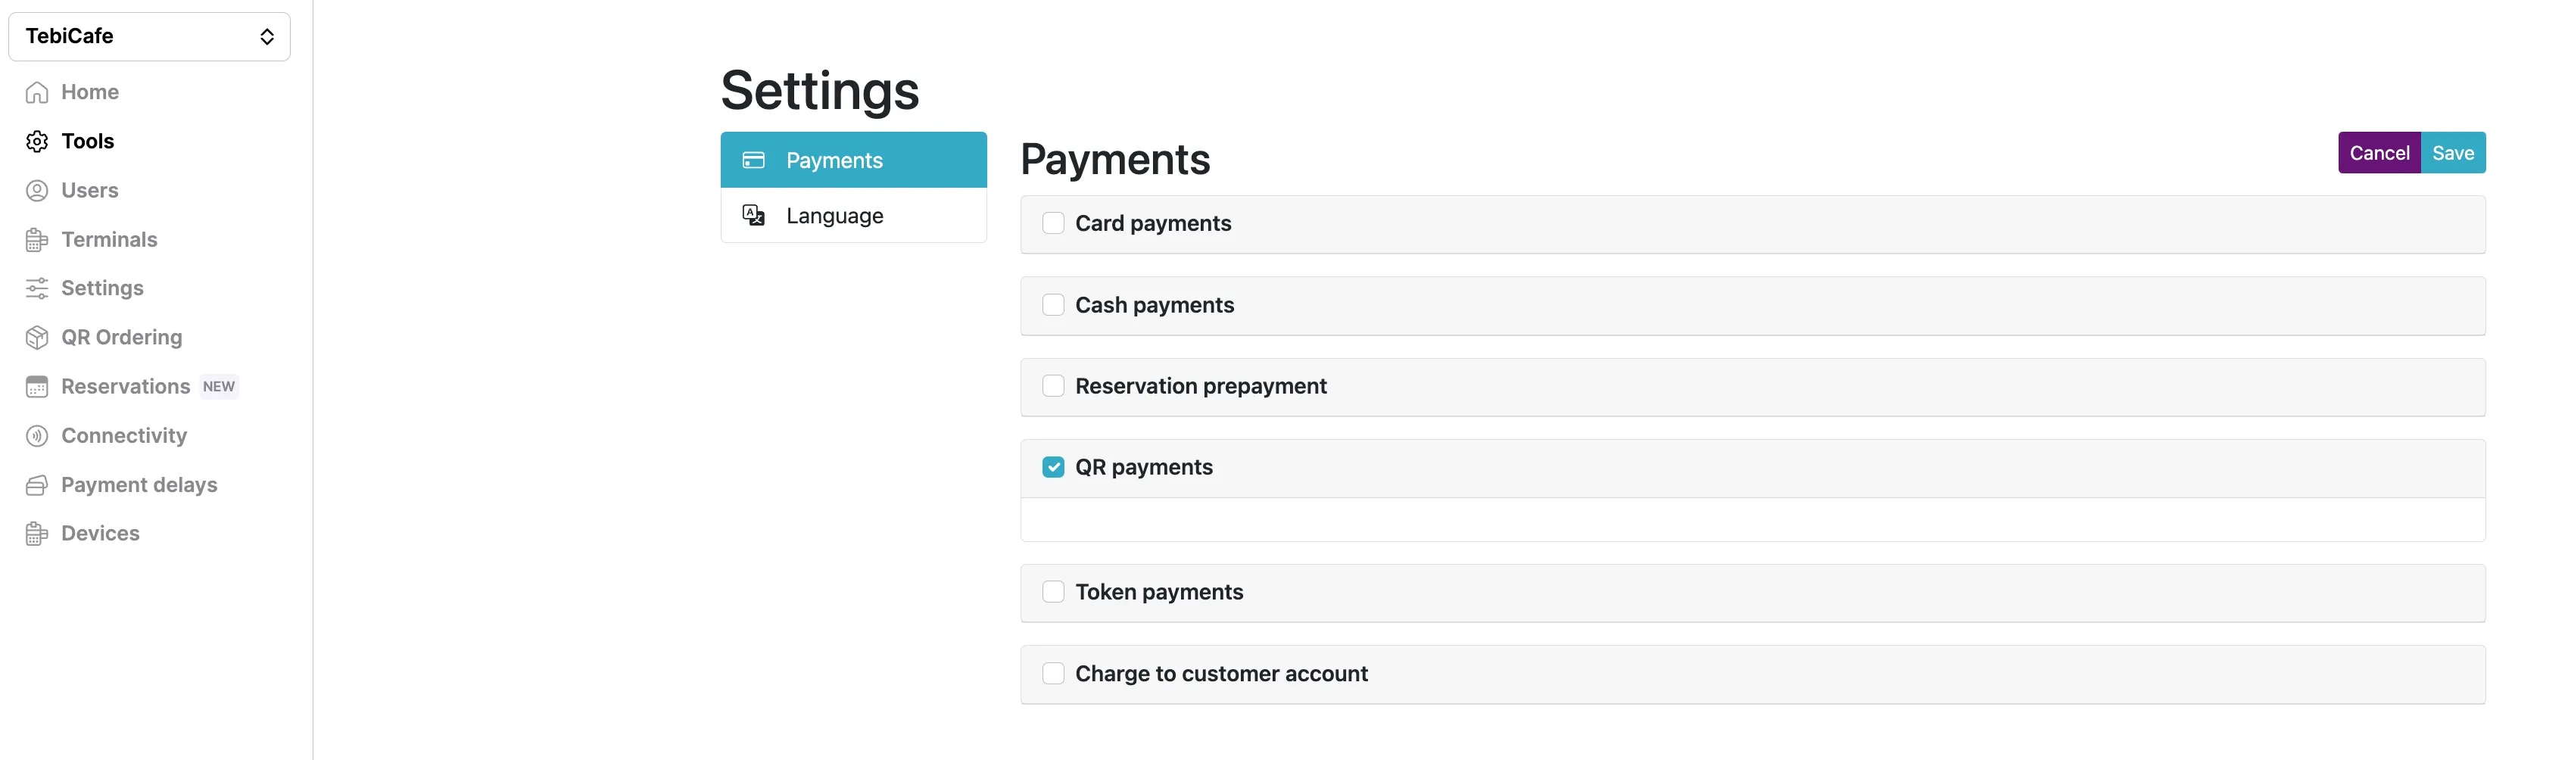Open Users via the sidebar icon
This screenshot has height=760, width=2568.
click(37, 189)
